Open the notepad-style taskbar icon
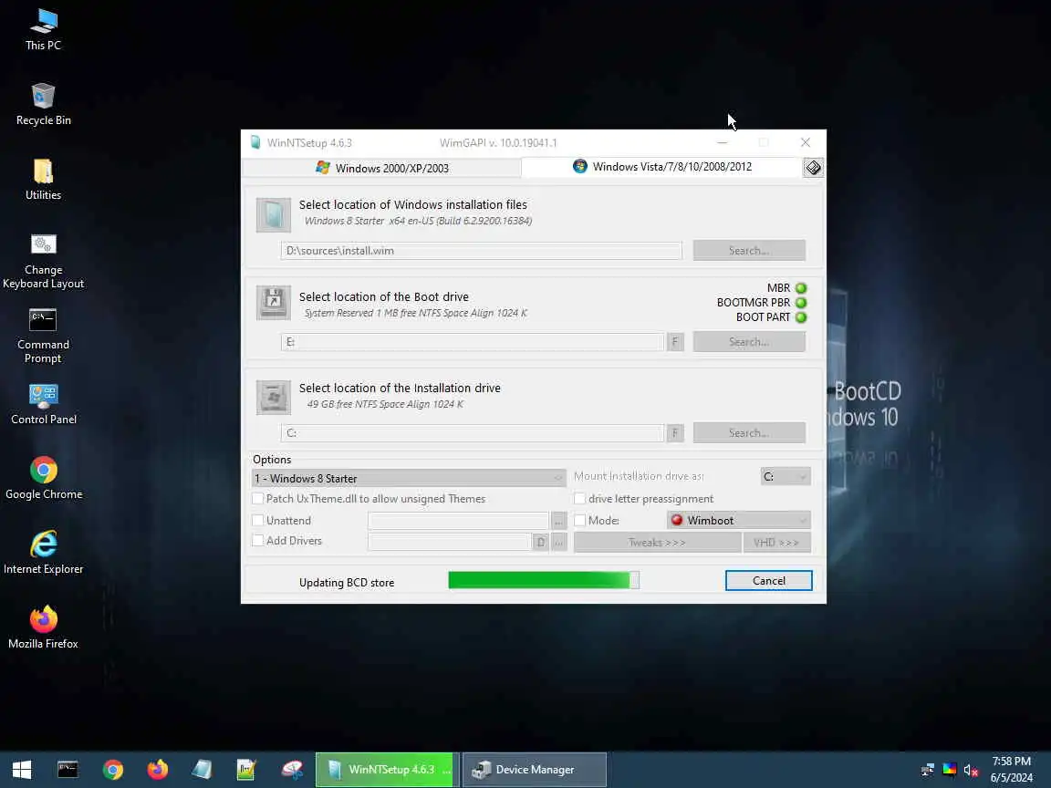The width and height of the screenshot is (1051, 788). click(x=246, y=769)
